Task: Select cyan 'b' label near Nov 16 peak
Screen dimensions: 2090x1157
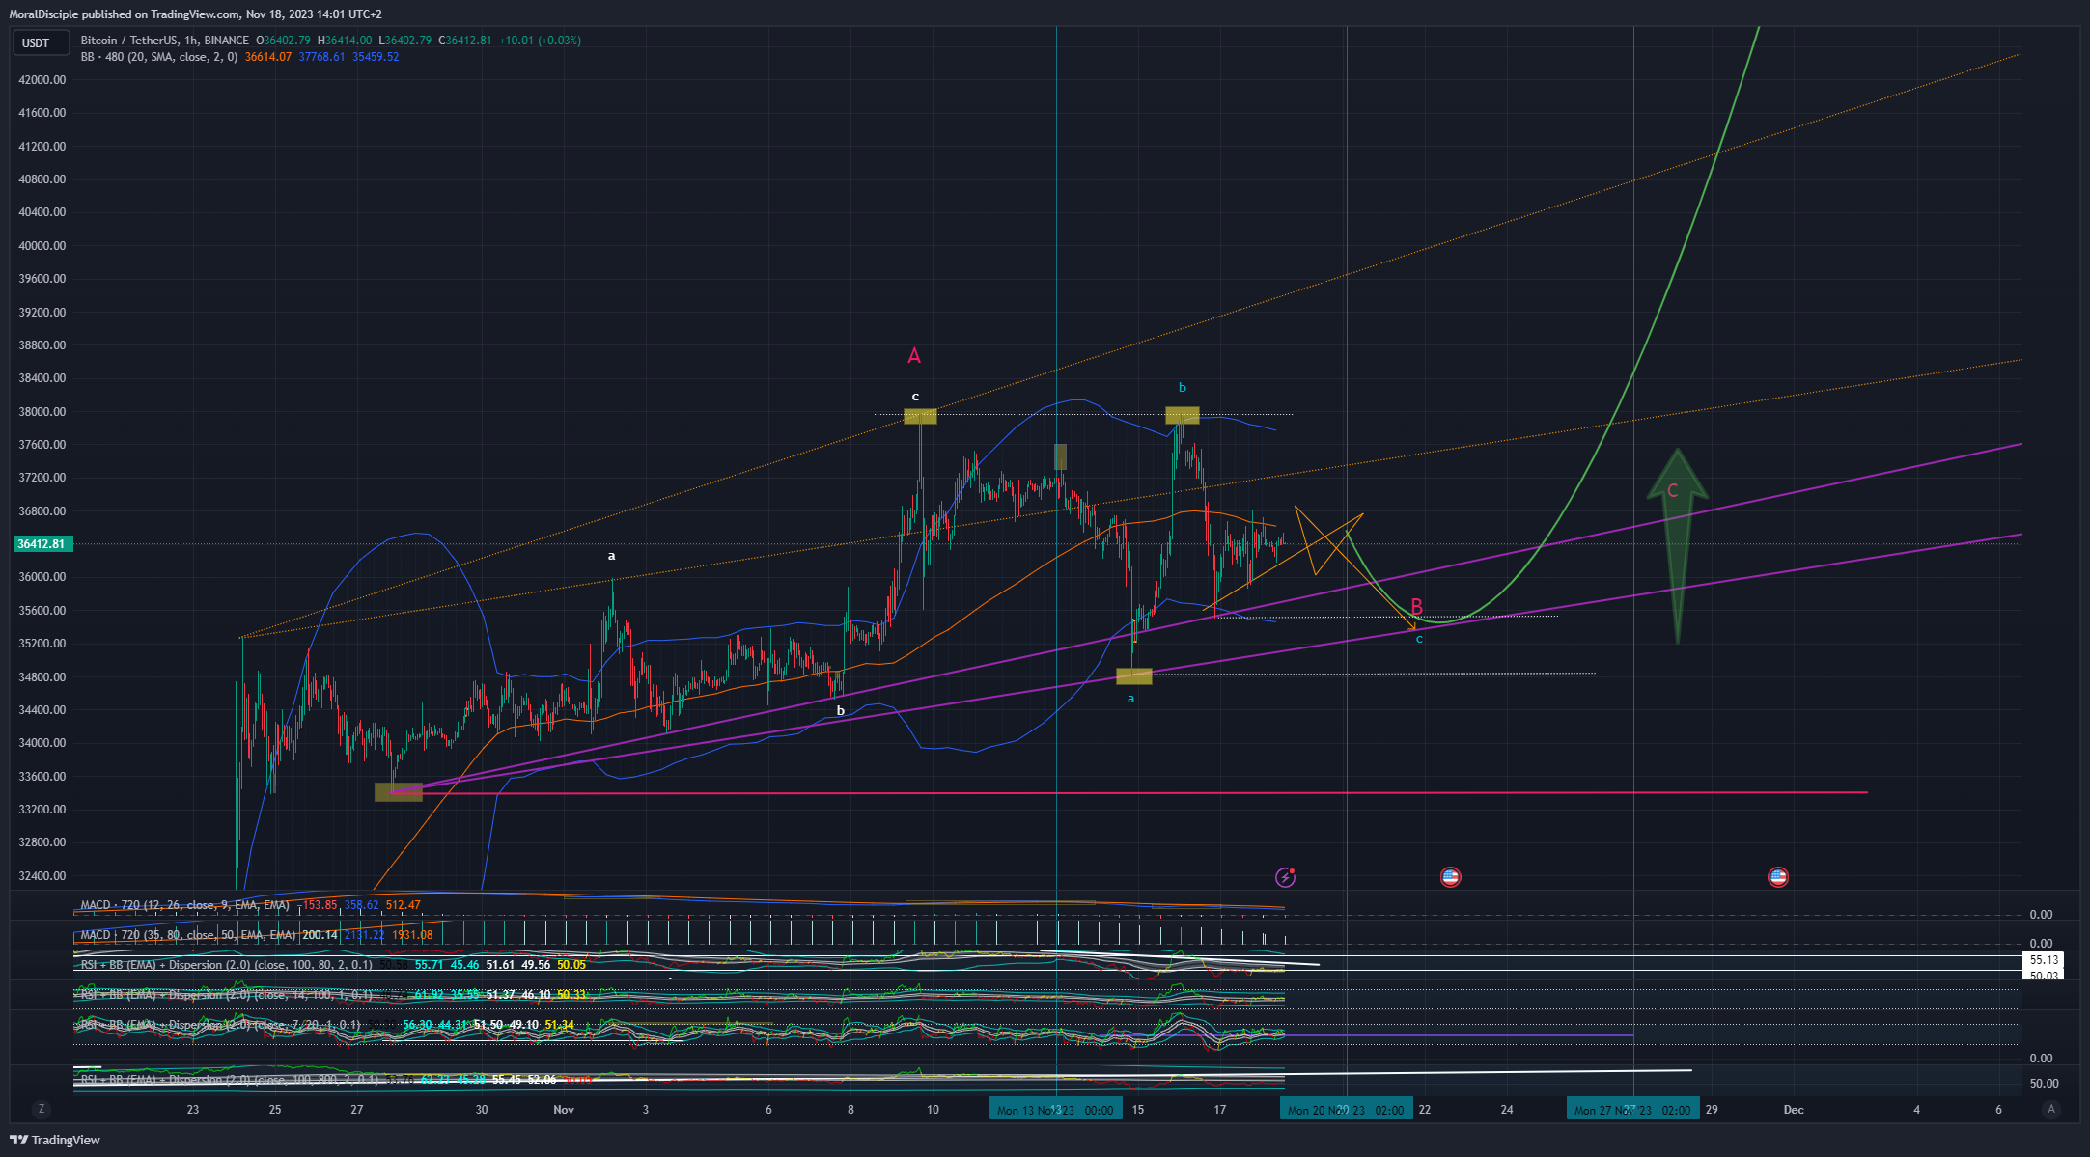Action: pyautogui.click(x=1182, y=388)
